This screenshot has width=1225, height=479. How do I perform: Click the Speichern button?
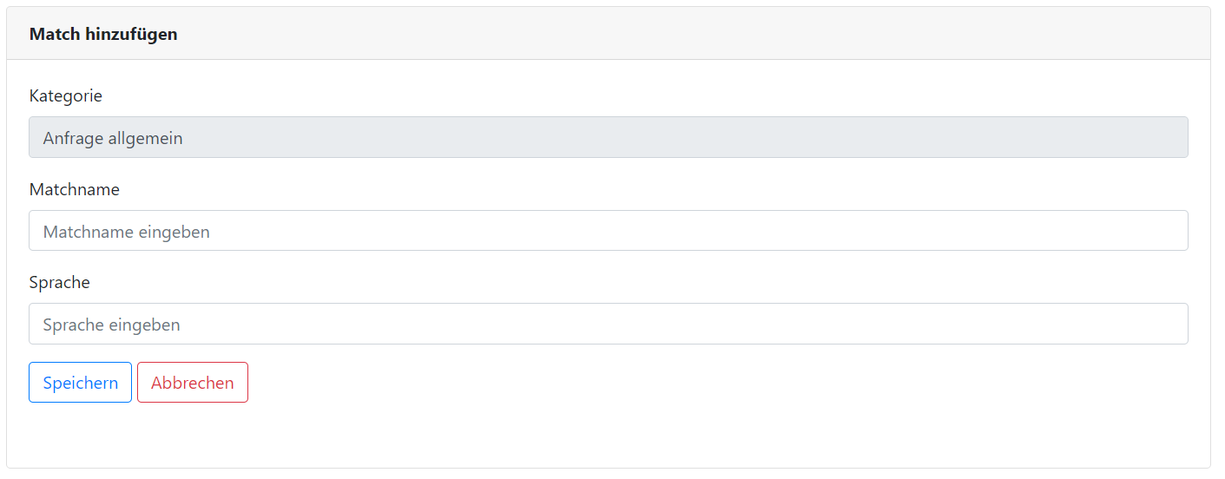click(x=80, y=383)
